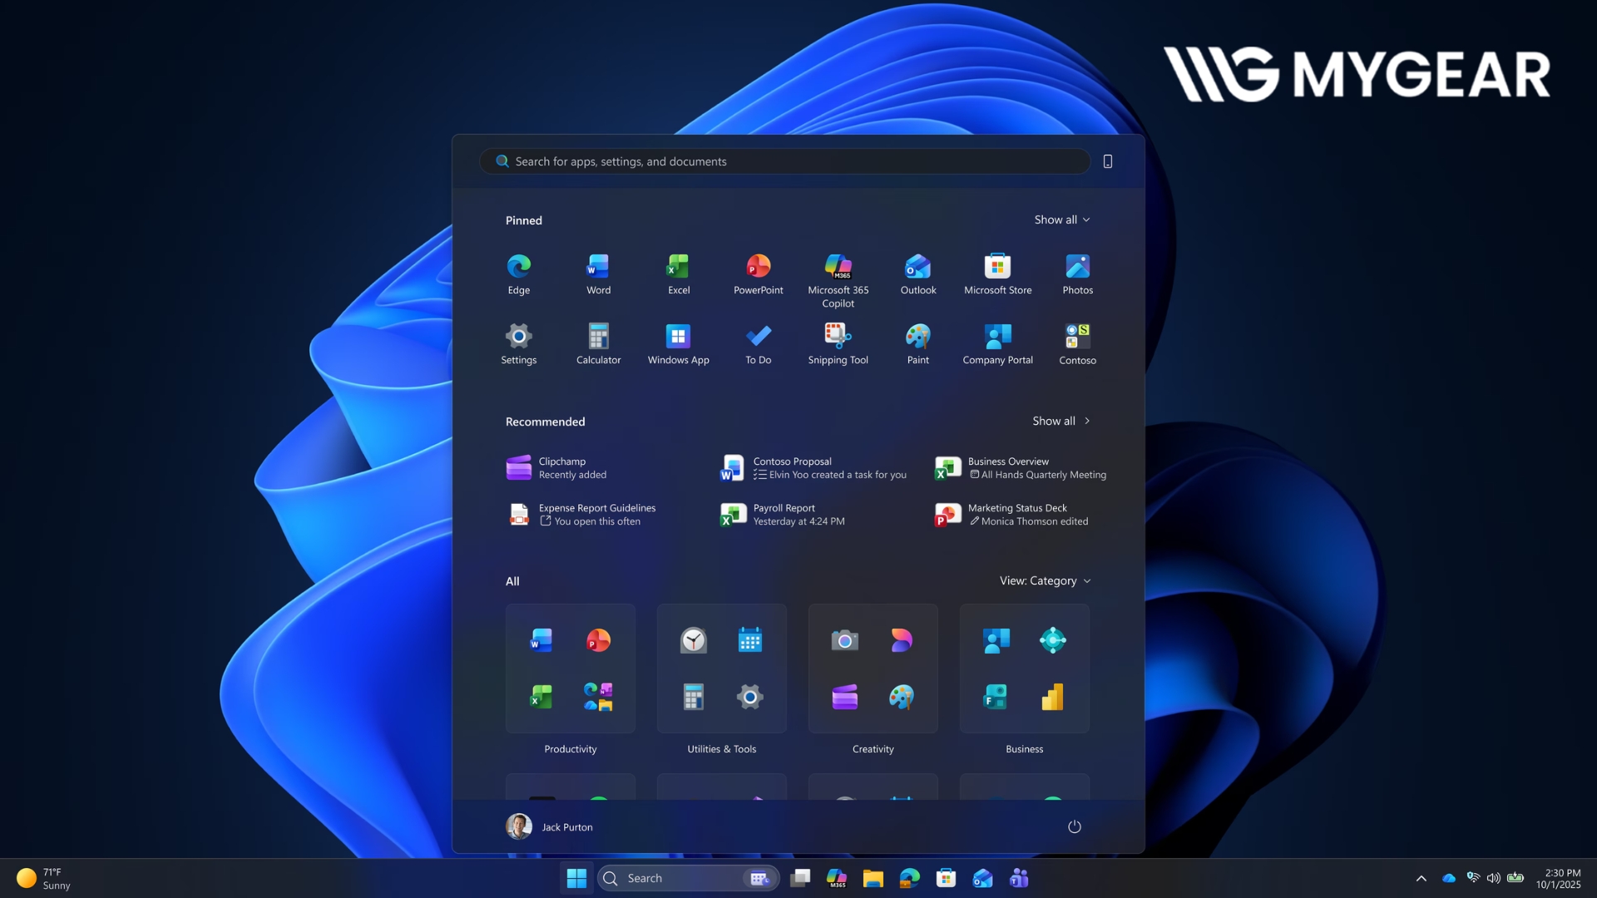Open the Contoso pinned folder
Image resolution: width=1597 pixels, height=898 pixels.
tap(1077, 344)
